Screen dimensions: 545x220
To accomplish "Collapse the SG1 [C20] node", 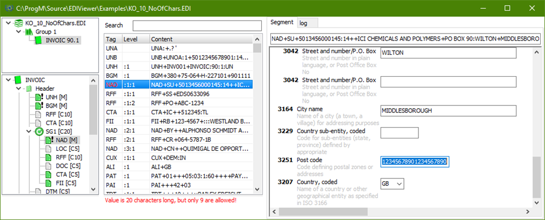I will (x=29, y=131).
